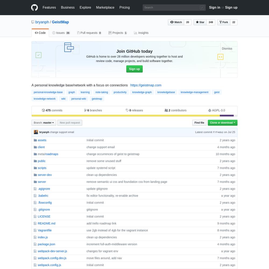Click the contributors people icon
Screen dimensions: 269x269
click(166, 110)
